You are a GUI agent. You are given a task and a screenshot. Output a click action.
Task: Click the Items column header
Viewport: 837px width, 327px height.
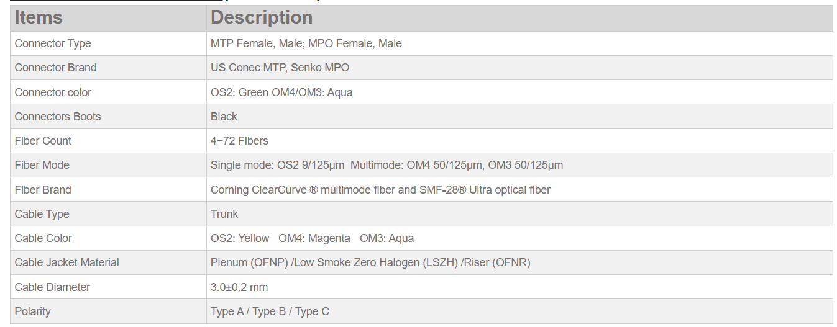pyautogui.click(x=39, y=17)
